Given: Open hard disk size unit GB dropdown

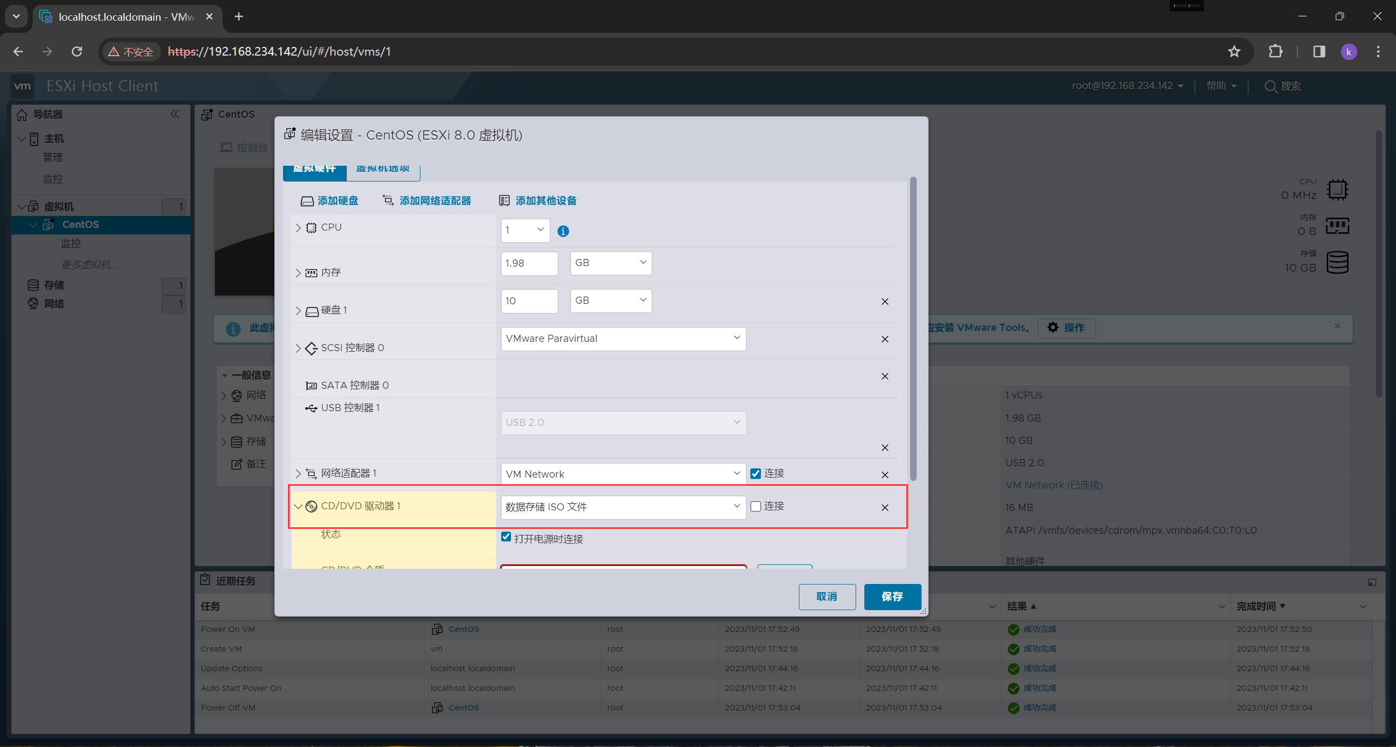Looking at the screenshot, I should [x=611, y=300].
